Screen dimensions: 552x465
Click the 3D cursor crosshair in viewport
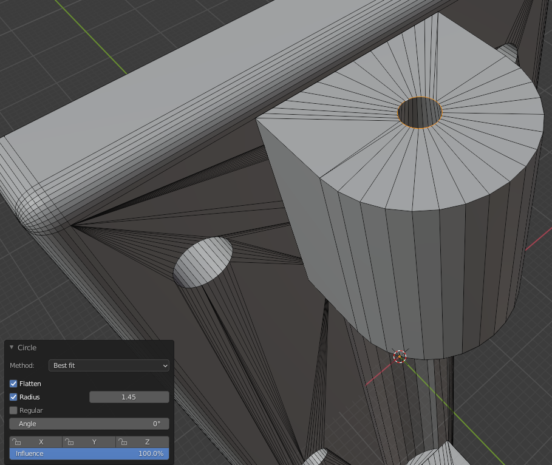point(400,356)
